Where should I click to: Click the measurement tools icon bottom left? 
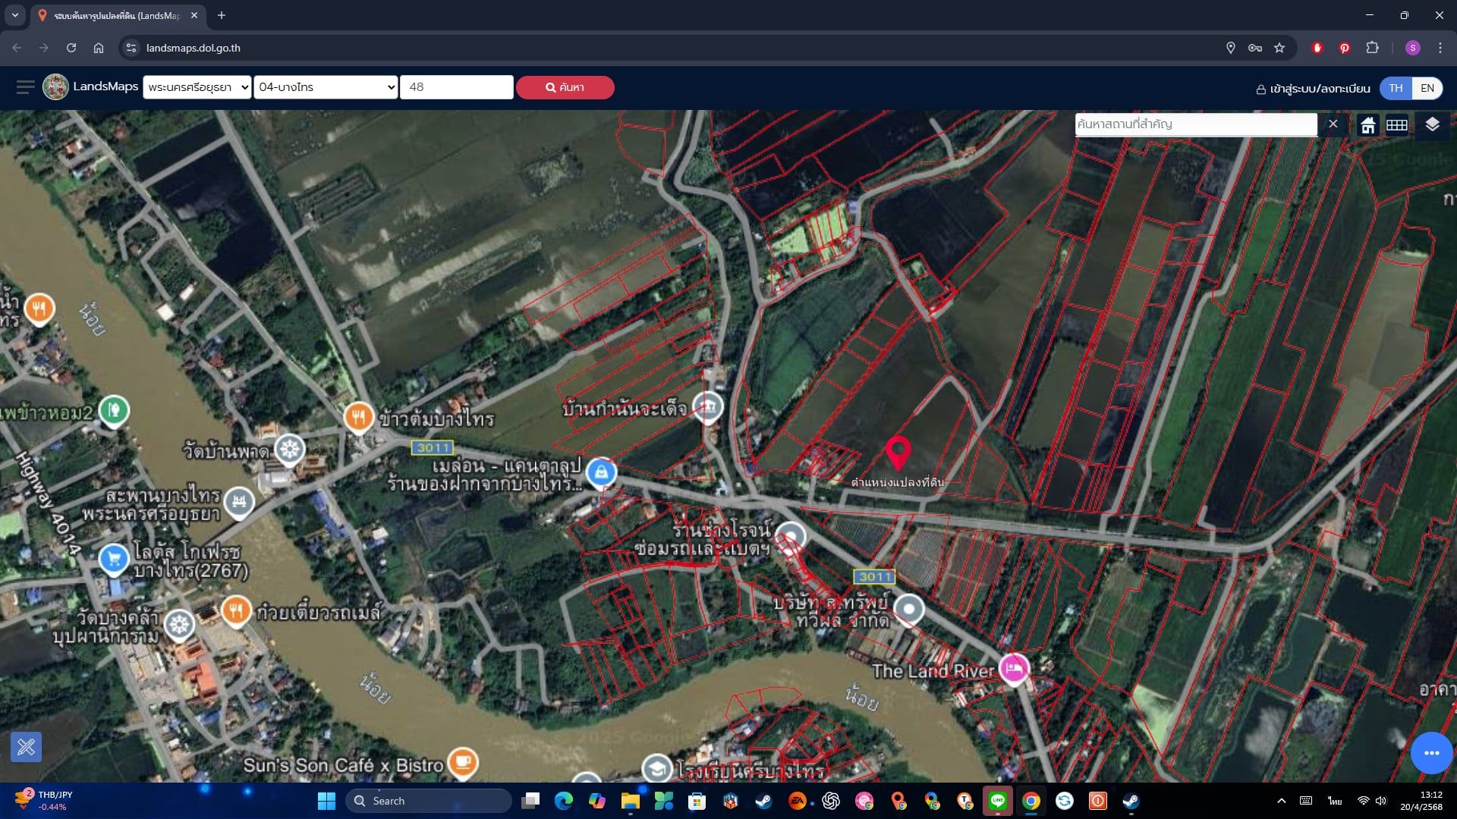(27, 747)
